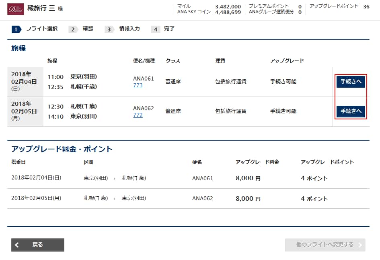
Task: Click the アップグレードポイント value 36
Action: coord(366,6)
